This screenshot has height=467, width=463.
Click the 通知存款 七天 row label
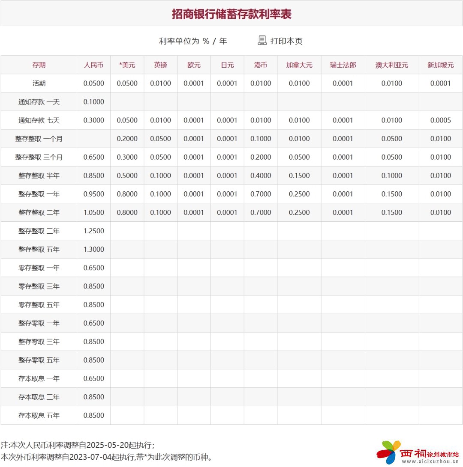pyautogui.click(x=39, y=120)
